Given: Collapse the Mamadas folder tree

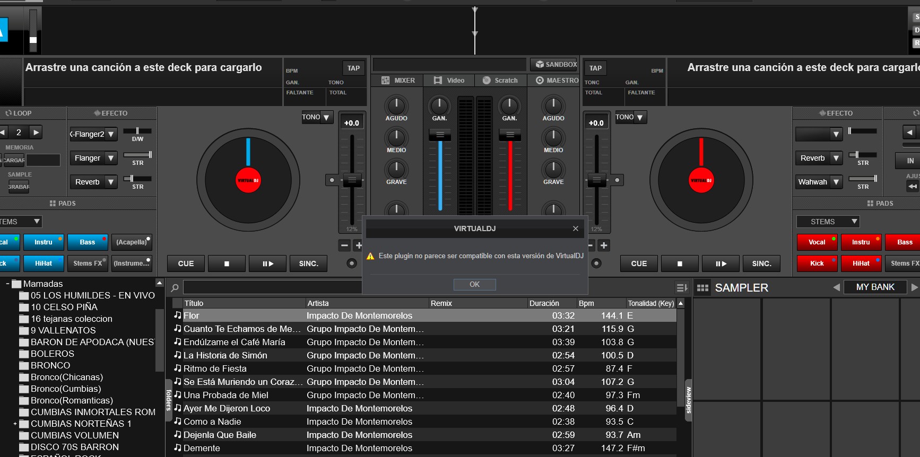Looking at the screenshot, I should 7,284.
